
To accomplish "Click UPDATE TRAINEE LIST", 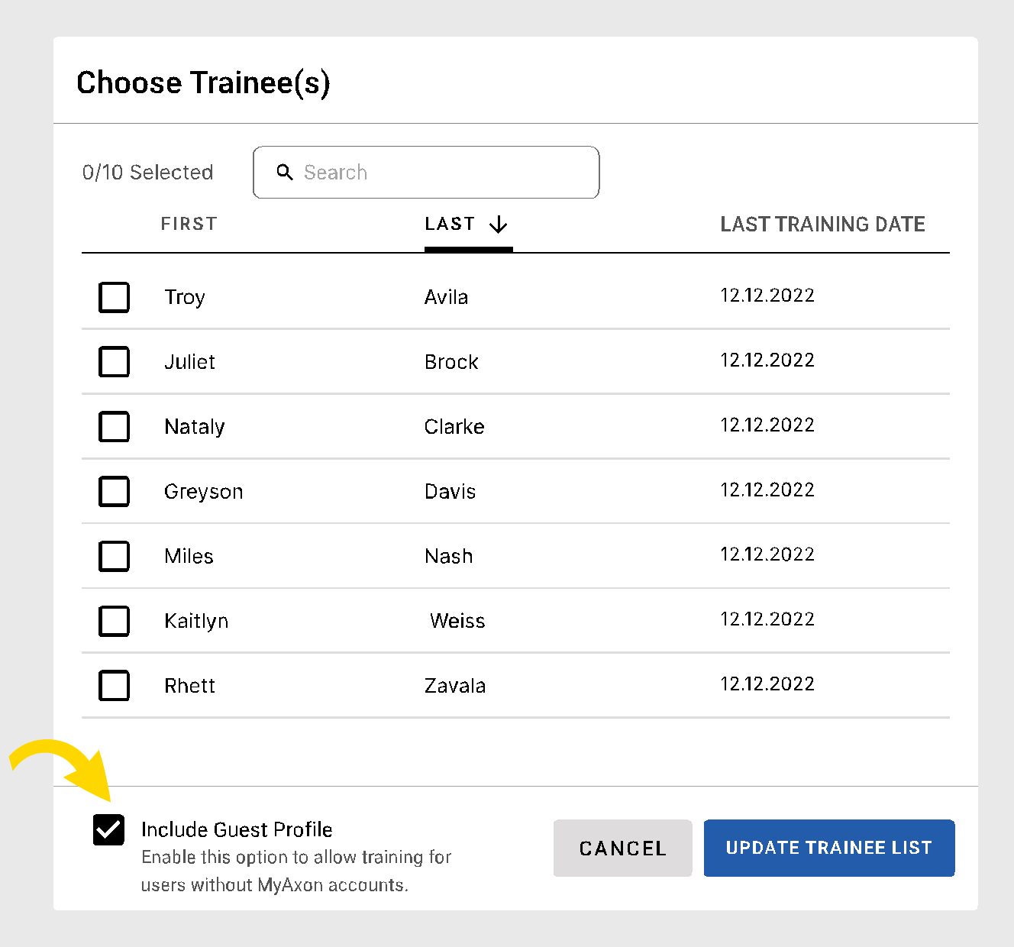I will [829, 848].
